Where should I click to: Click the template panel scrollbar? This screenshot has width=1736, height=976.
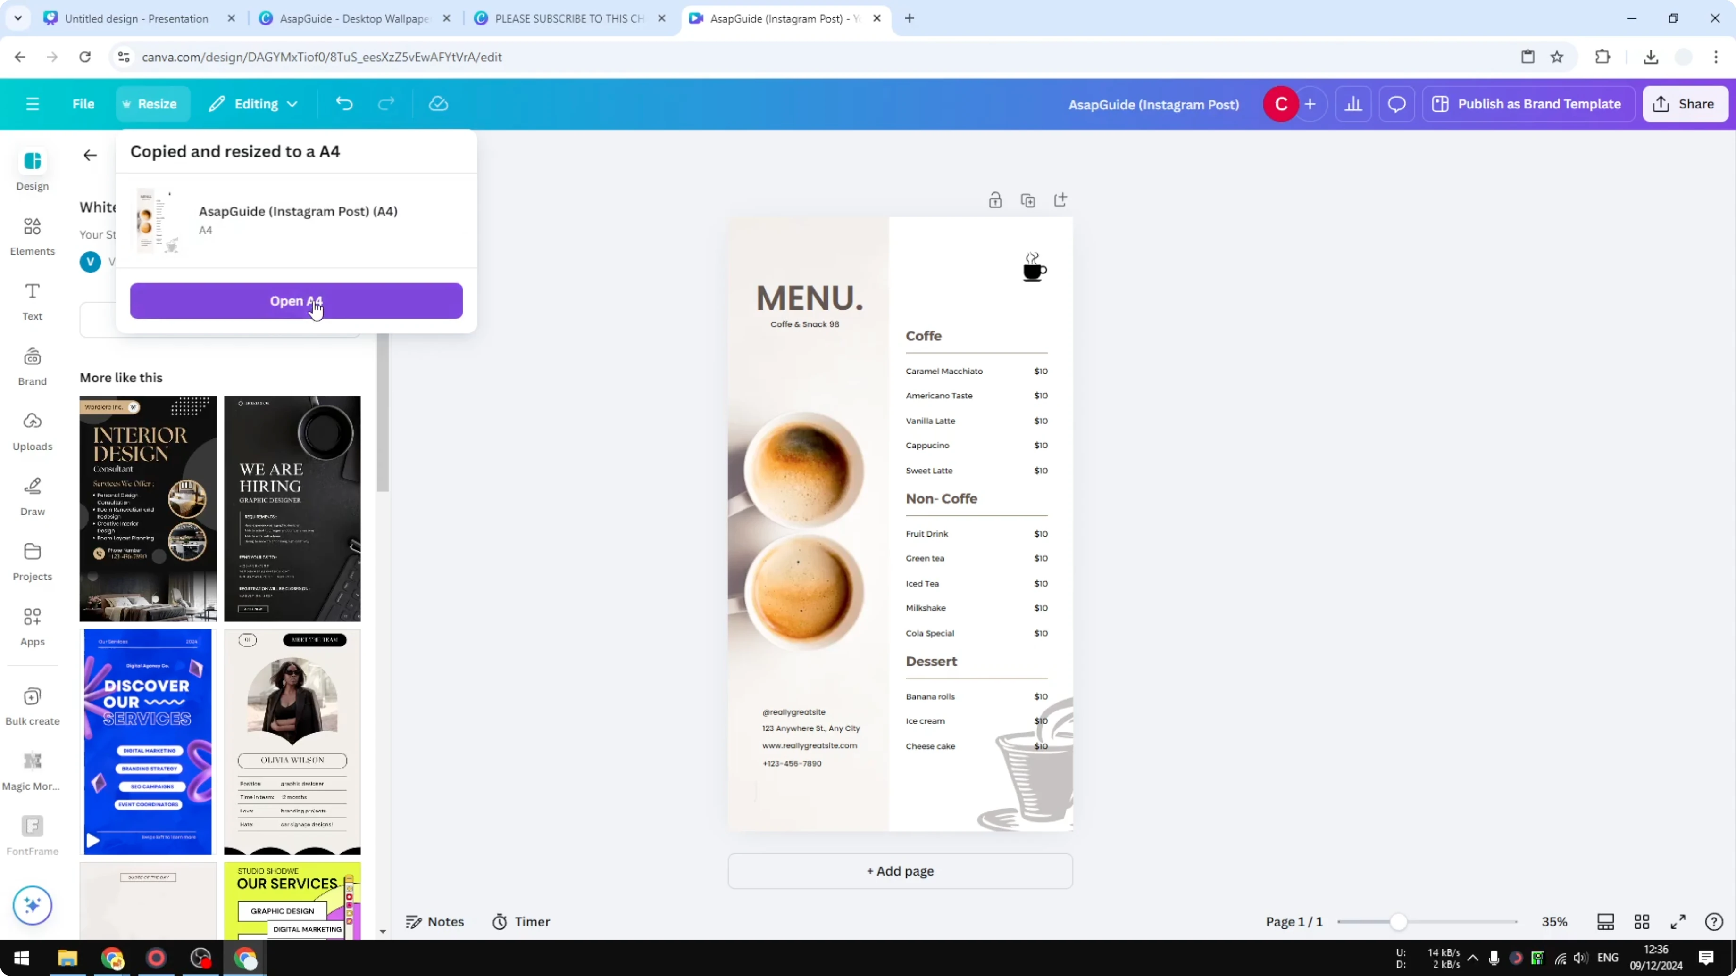pos(383,412)
